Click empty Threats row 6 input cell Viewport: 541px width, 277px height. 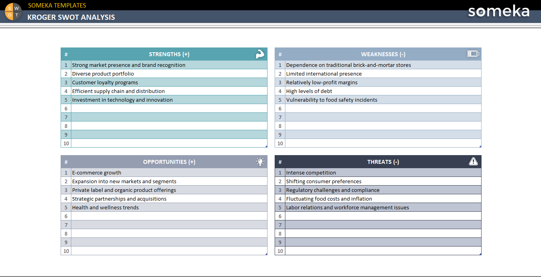[x=383, y=216]
